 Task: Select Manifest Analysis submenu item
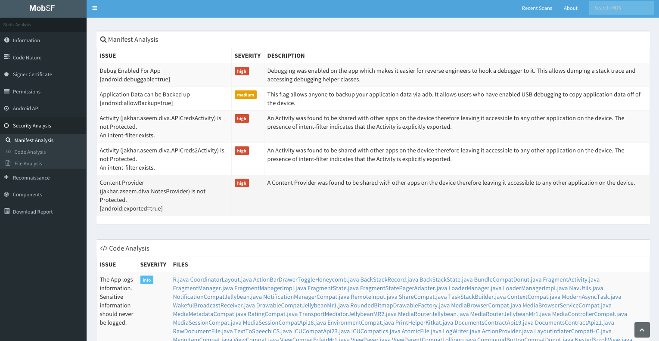pyautogui.click(x=34, y=140)
